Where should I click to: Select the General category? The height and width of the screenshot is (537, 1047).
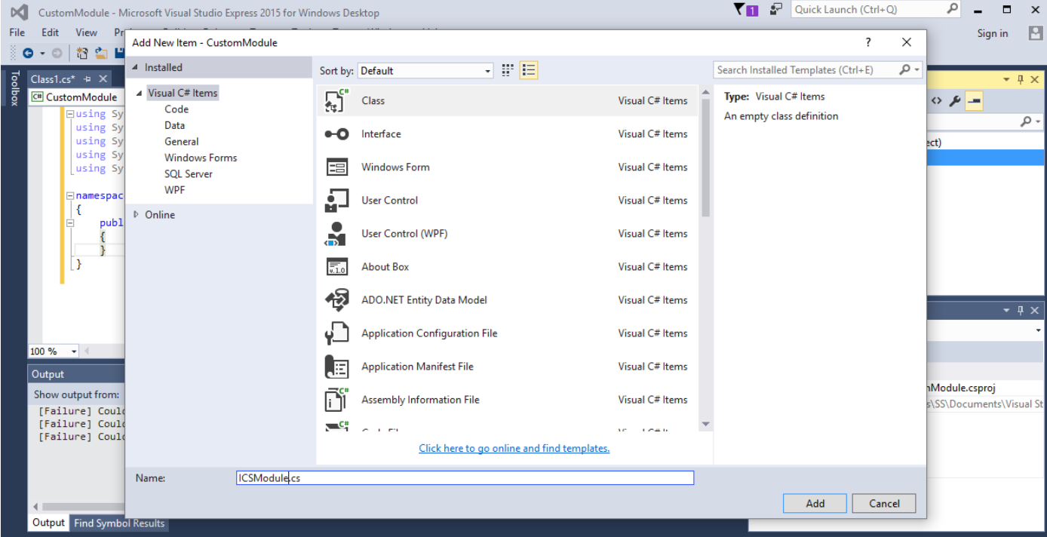[181, 141]
